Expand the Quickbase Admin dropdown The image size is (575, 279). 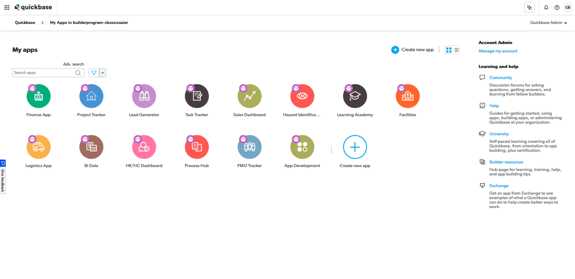tap(548, 22)
